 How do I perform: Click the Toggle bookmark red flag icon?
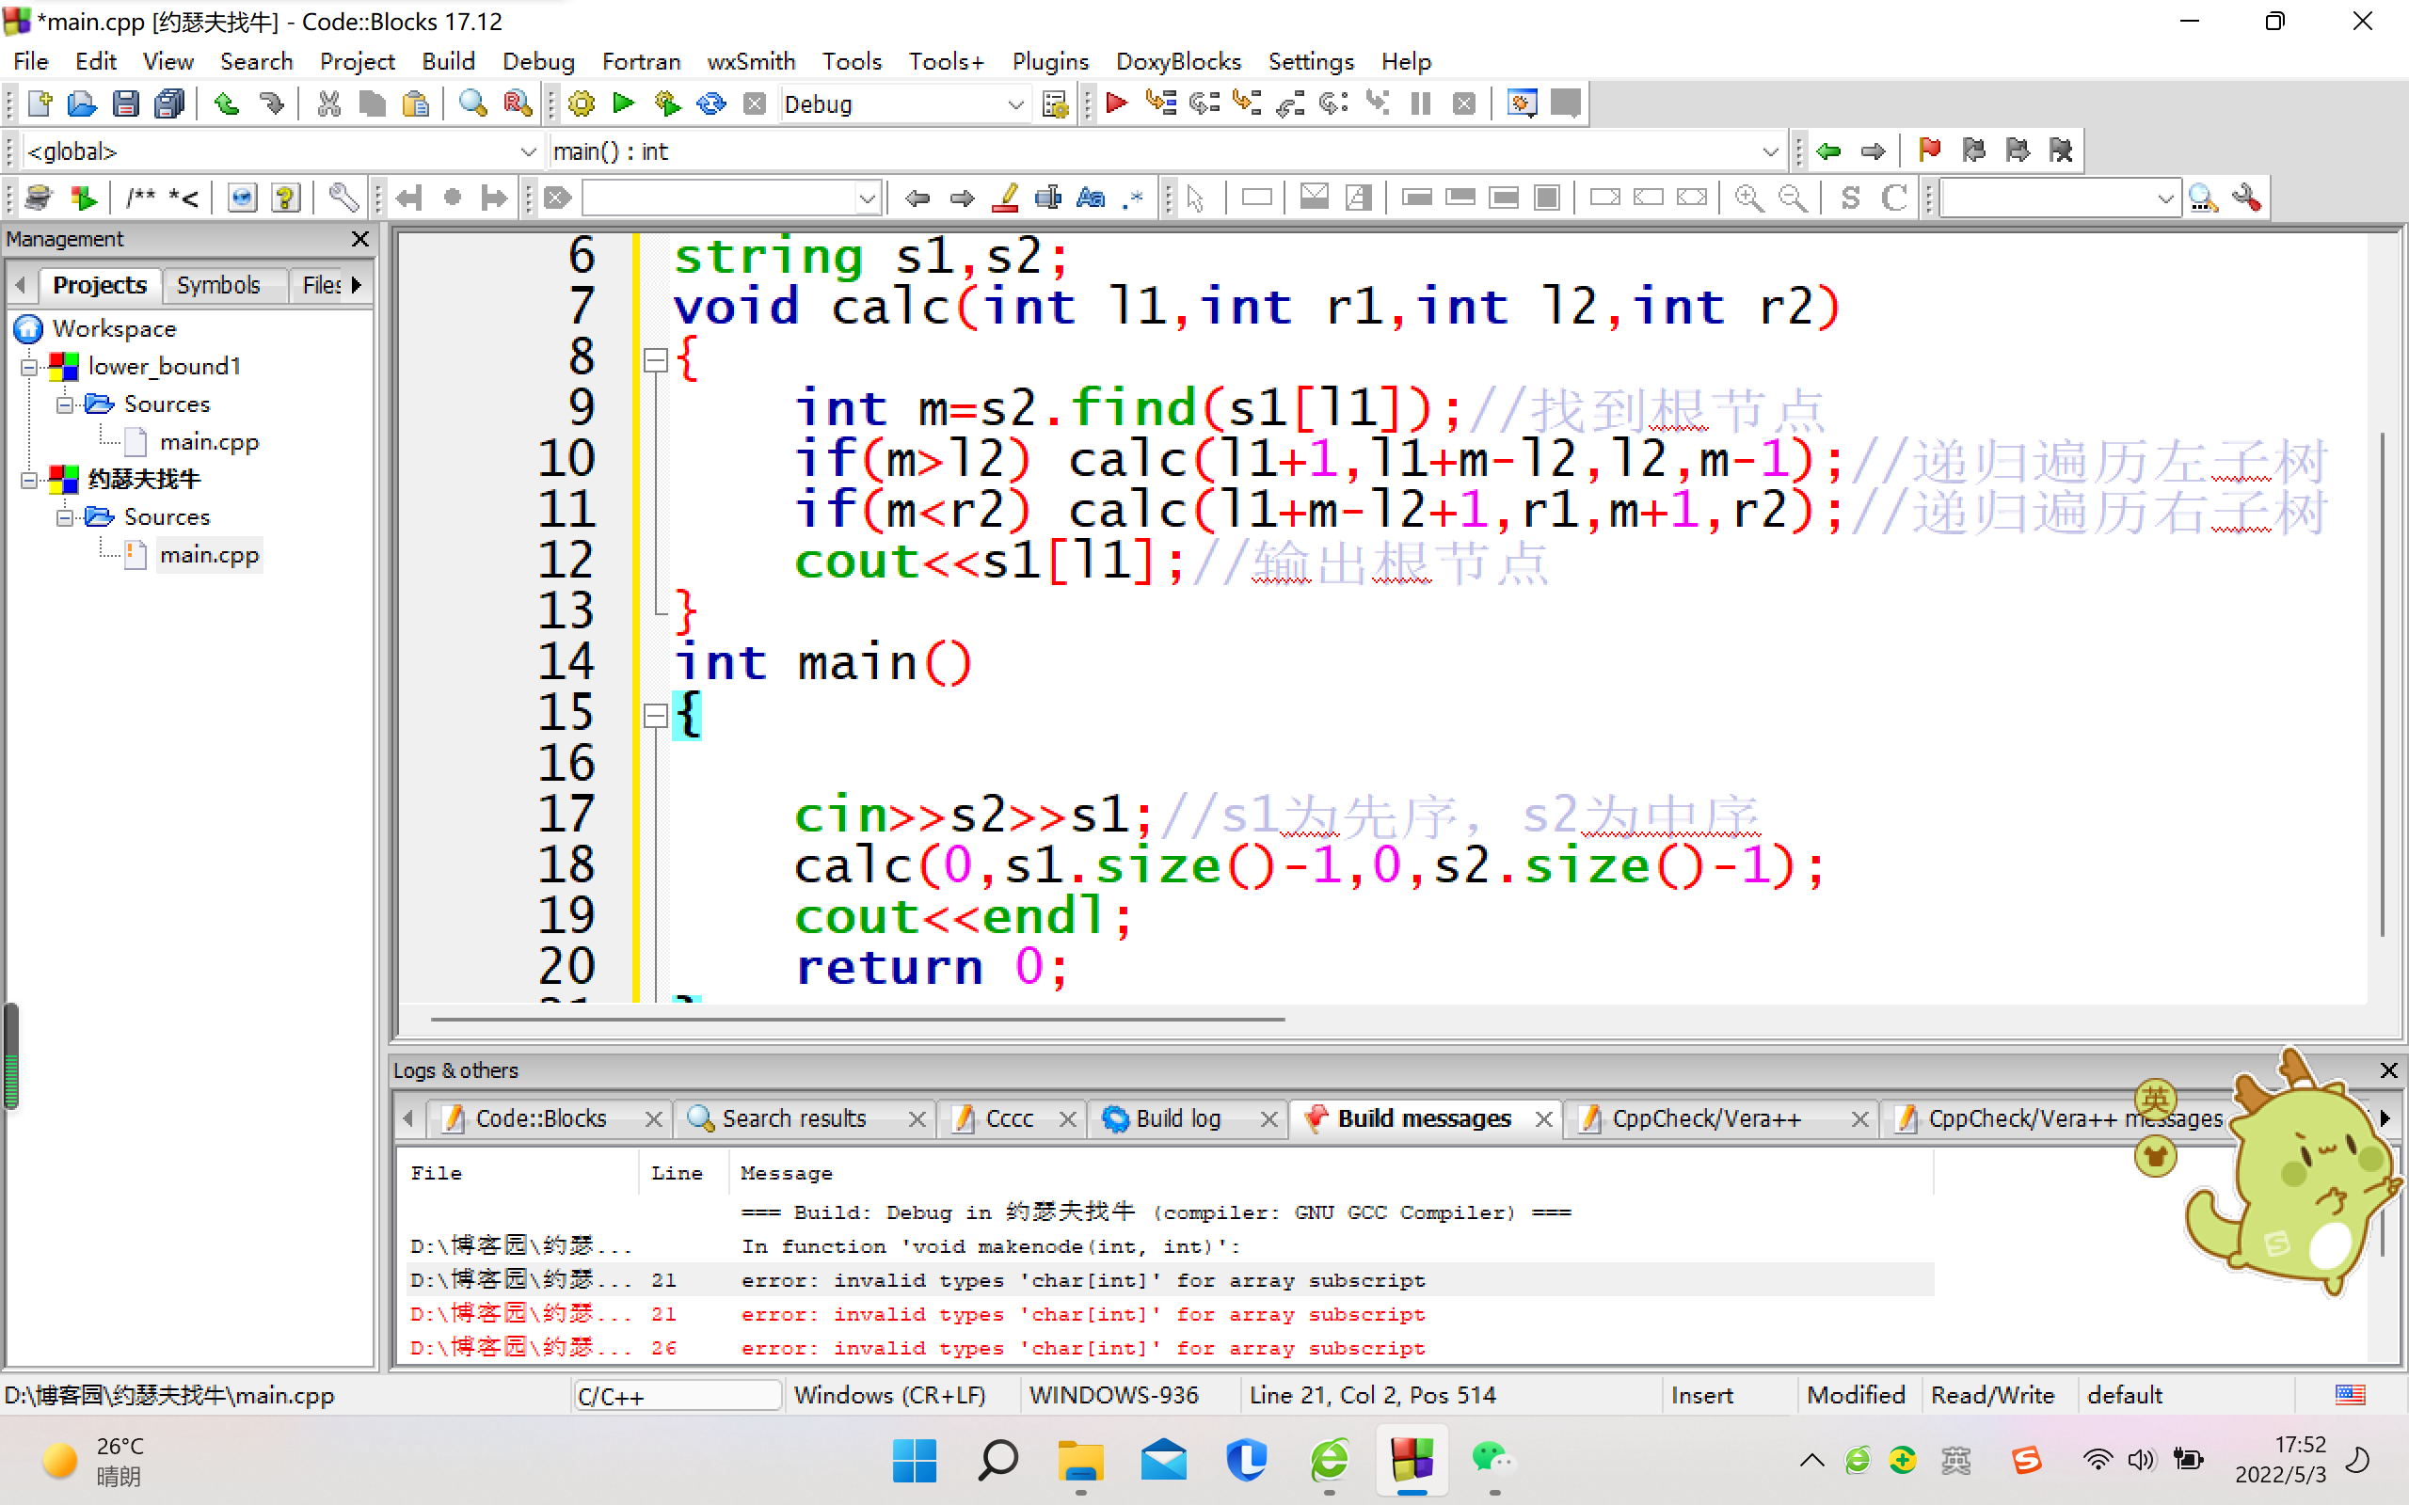1929,150
